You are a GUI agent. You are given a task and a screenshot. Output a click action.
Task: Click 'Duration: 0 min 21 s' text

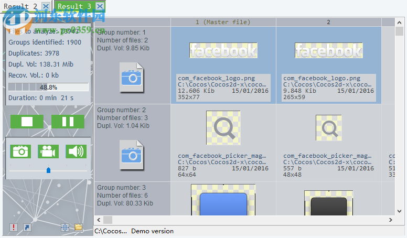click(x=41, y=98)
